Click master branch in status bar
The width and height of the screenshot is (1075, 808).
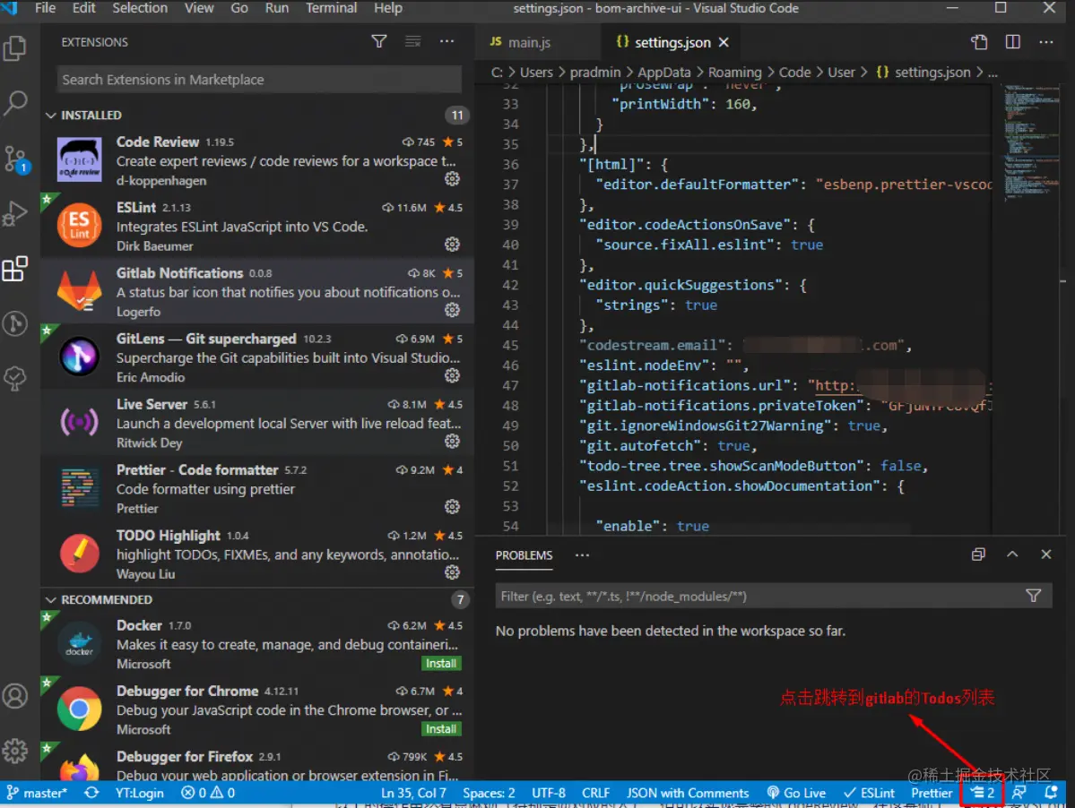(x=37, y=792)
